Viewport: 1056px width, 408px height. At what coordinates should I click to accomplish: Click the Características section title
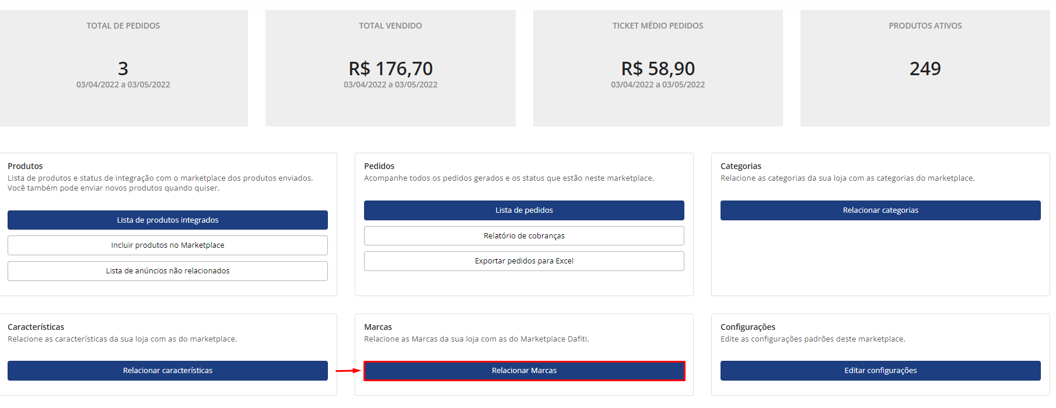click(x=36, y=327)
